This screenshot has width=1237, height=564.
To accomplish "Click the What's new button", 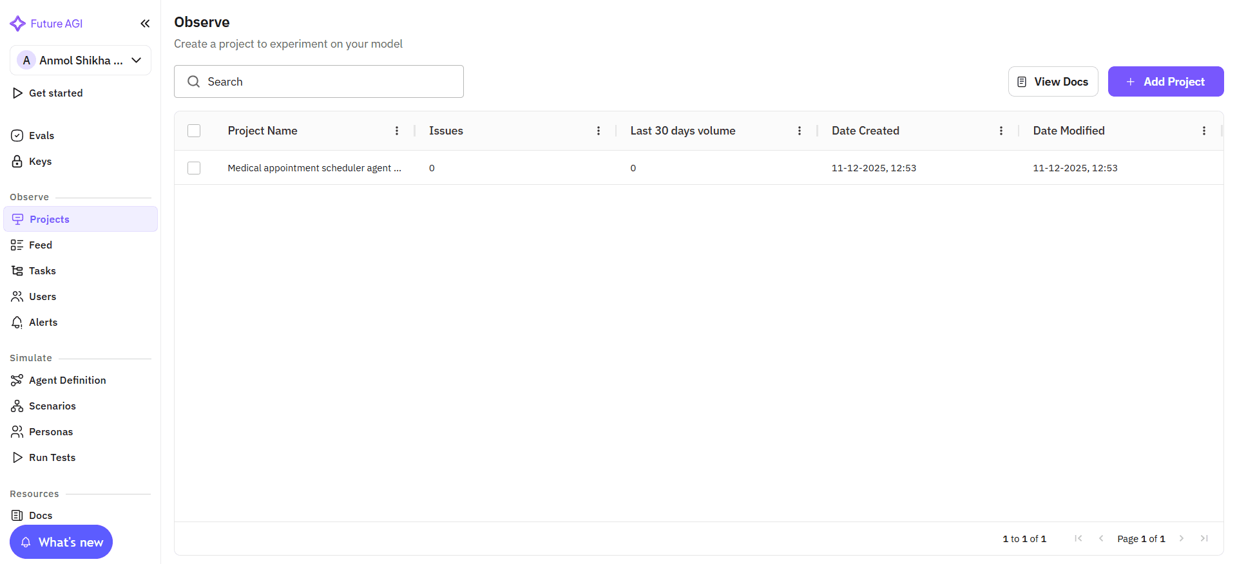I will (61, 542).
